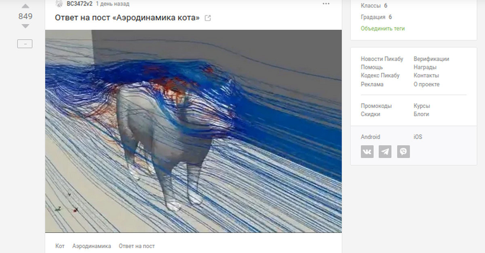The image size is (485, 253).
Task: Open the Награды link
Action: (x=425, y=67)
